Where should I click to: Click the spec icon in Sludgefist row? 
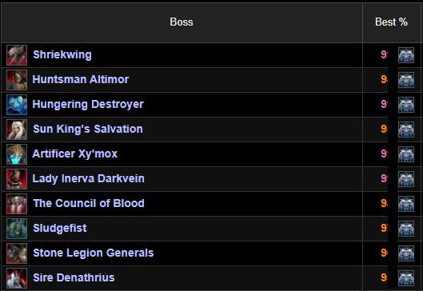click(406, 229)
